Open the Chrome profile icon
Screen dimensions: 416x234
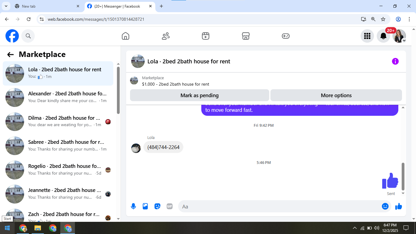pyautogui.click(x=398, y=19)
